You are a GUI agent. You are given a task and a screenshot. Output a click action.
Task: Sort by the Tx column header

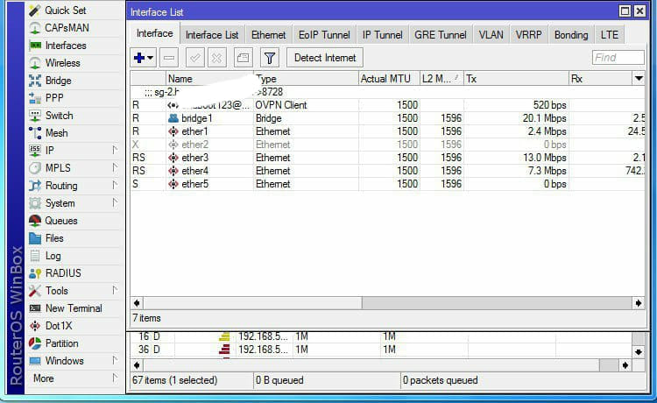pos(516,79)
